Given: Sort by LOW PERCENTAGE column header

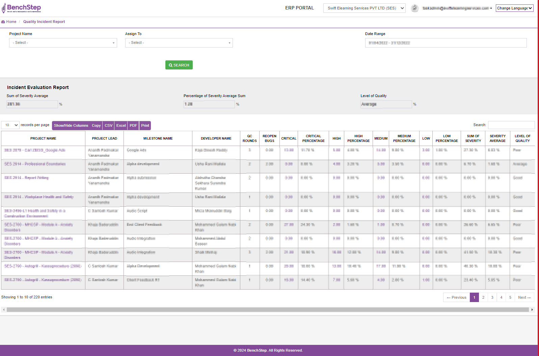Looking at the screenshot, I should (447, 139).
